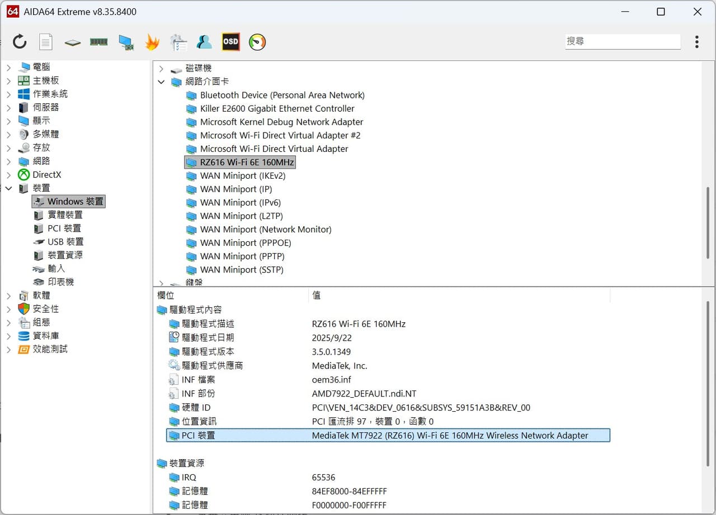
Task: Expand the 軟體 node
Action: (8, 295)
